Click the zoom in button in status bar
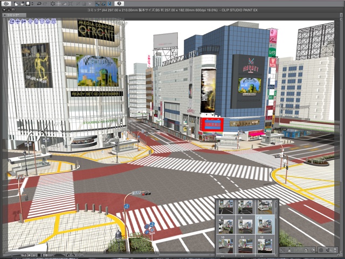Image resolution: width=345 pixels, height=259 pixels. pyautogui.click(x=34, y=255)
